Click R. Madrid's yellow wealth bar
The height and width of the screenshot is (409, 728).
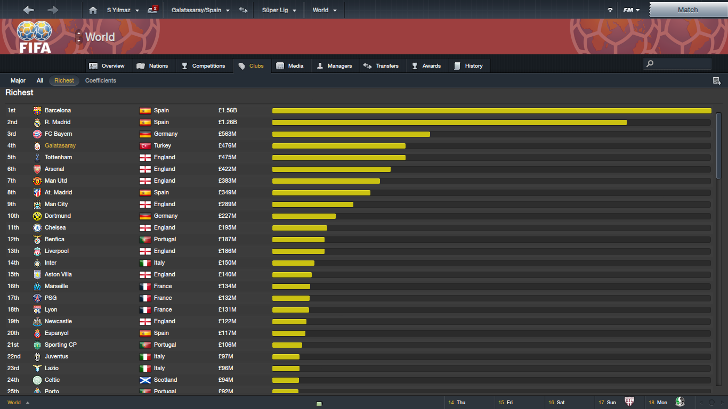449,122
